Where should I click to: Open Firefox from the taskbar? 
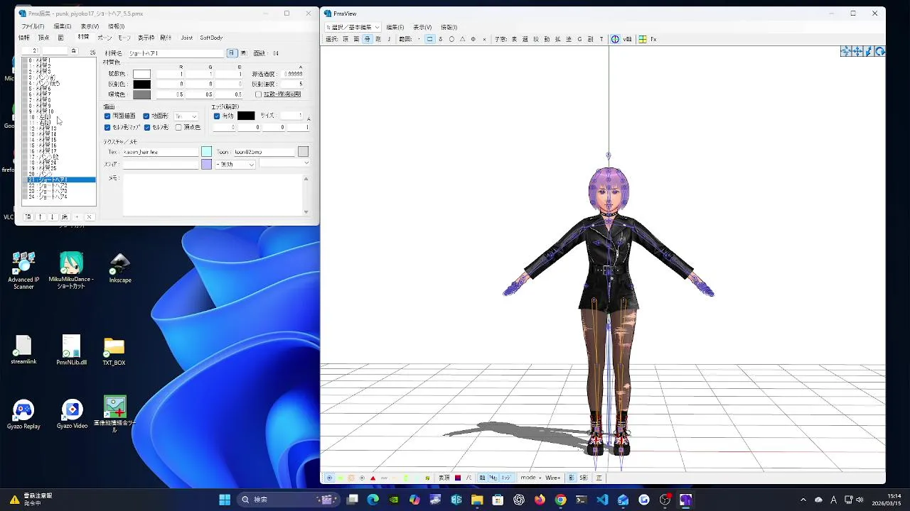[x=540, y=500]
